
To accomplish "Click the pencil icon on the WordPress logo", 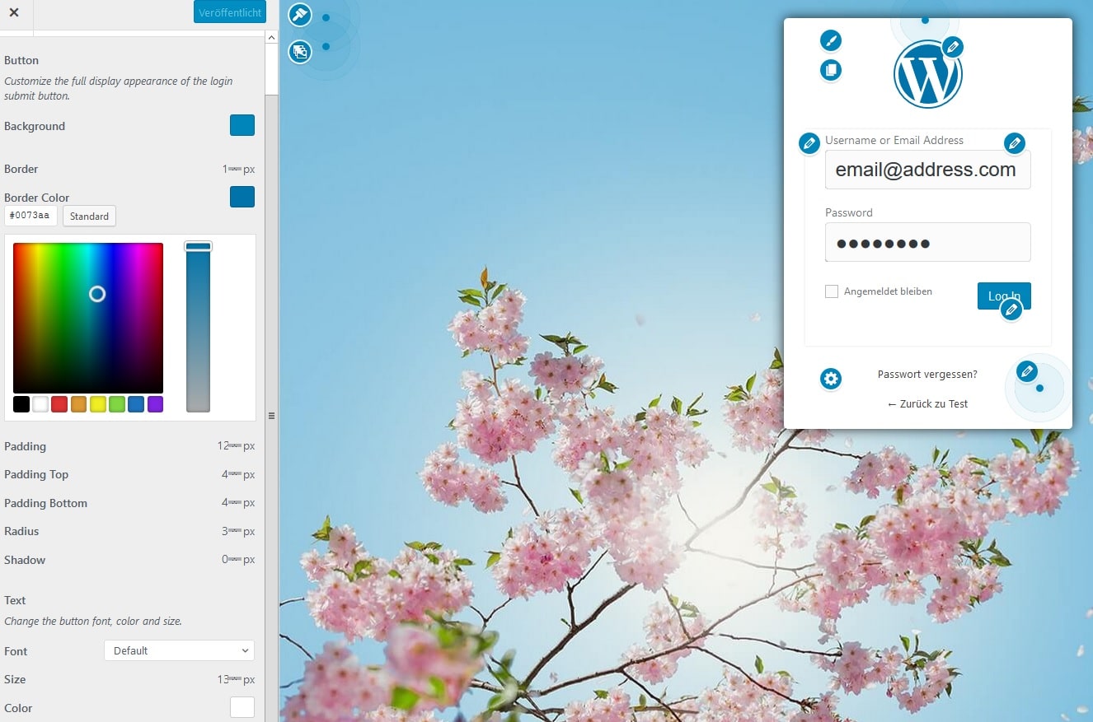I will click(x=952, y=47).
